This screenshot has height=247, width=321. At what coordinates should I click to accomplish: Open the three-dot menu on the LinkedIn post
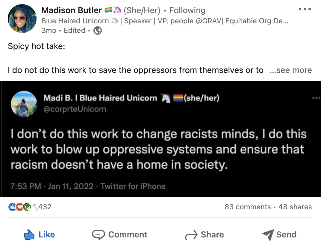tap(305, 9)
